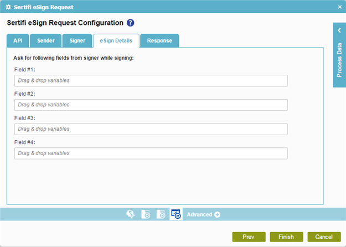Focus the Field #1 input box

pos(151,80)
